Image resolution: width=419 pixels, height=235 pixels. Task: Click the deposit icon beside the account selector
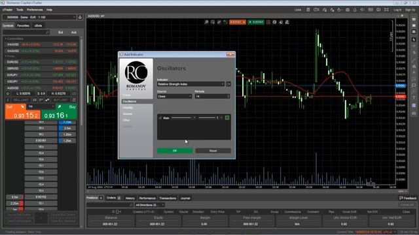(x=80, y=17)
